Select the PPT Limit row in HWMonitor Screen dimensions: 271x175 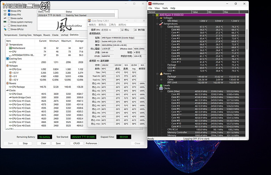pos(197,83)
